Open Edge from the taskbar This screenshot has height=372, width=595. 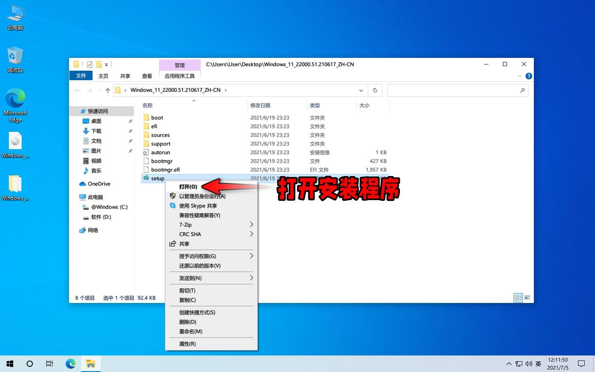[71, 364]
